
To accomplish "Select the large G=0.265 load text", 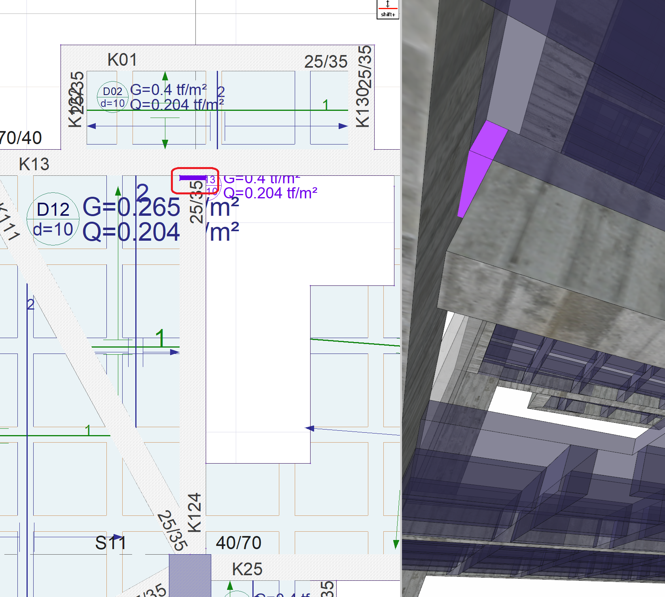I will point(131,207).
